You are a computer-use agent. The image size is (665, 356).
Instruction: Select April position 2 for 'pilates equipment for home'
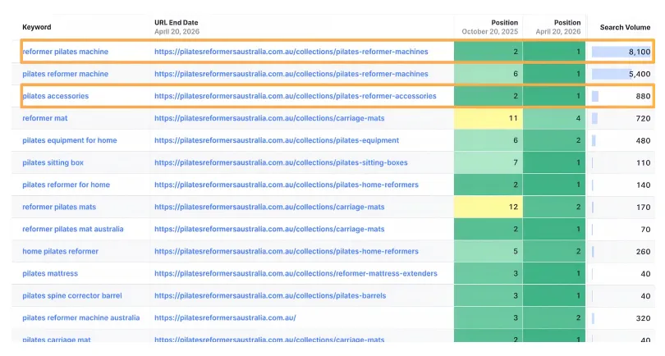tap(554, 140)
